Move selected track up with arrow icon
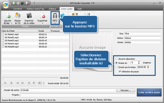The image size is (164, 103). [x=29, y=83]
